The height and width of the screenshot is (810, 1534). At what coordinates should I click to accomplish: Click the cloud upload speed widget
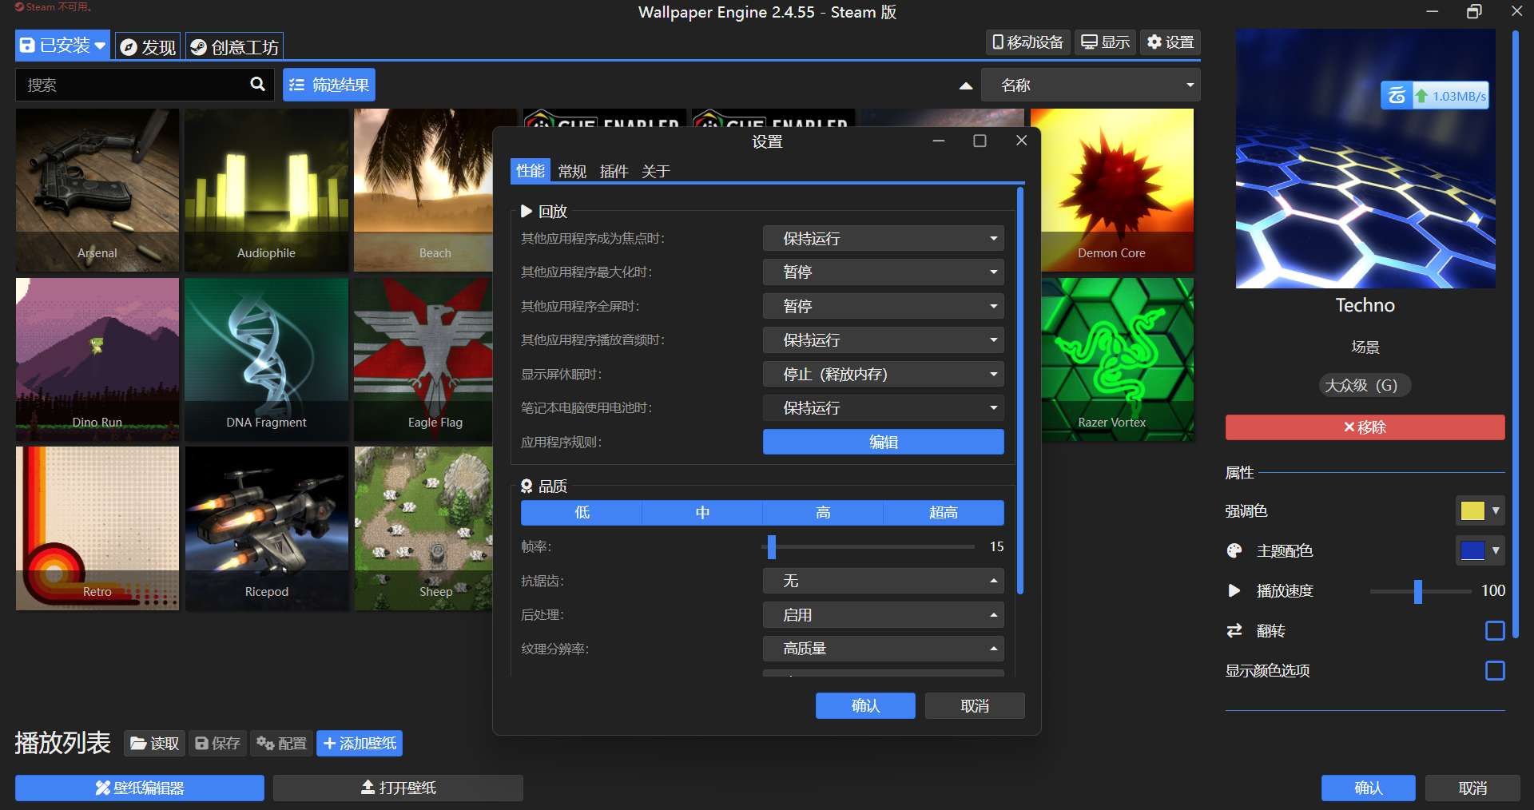(1435, 96)
